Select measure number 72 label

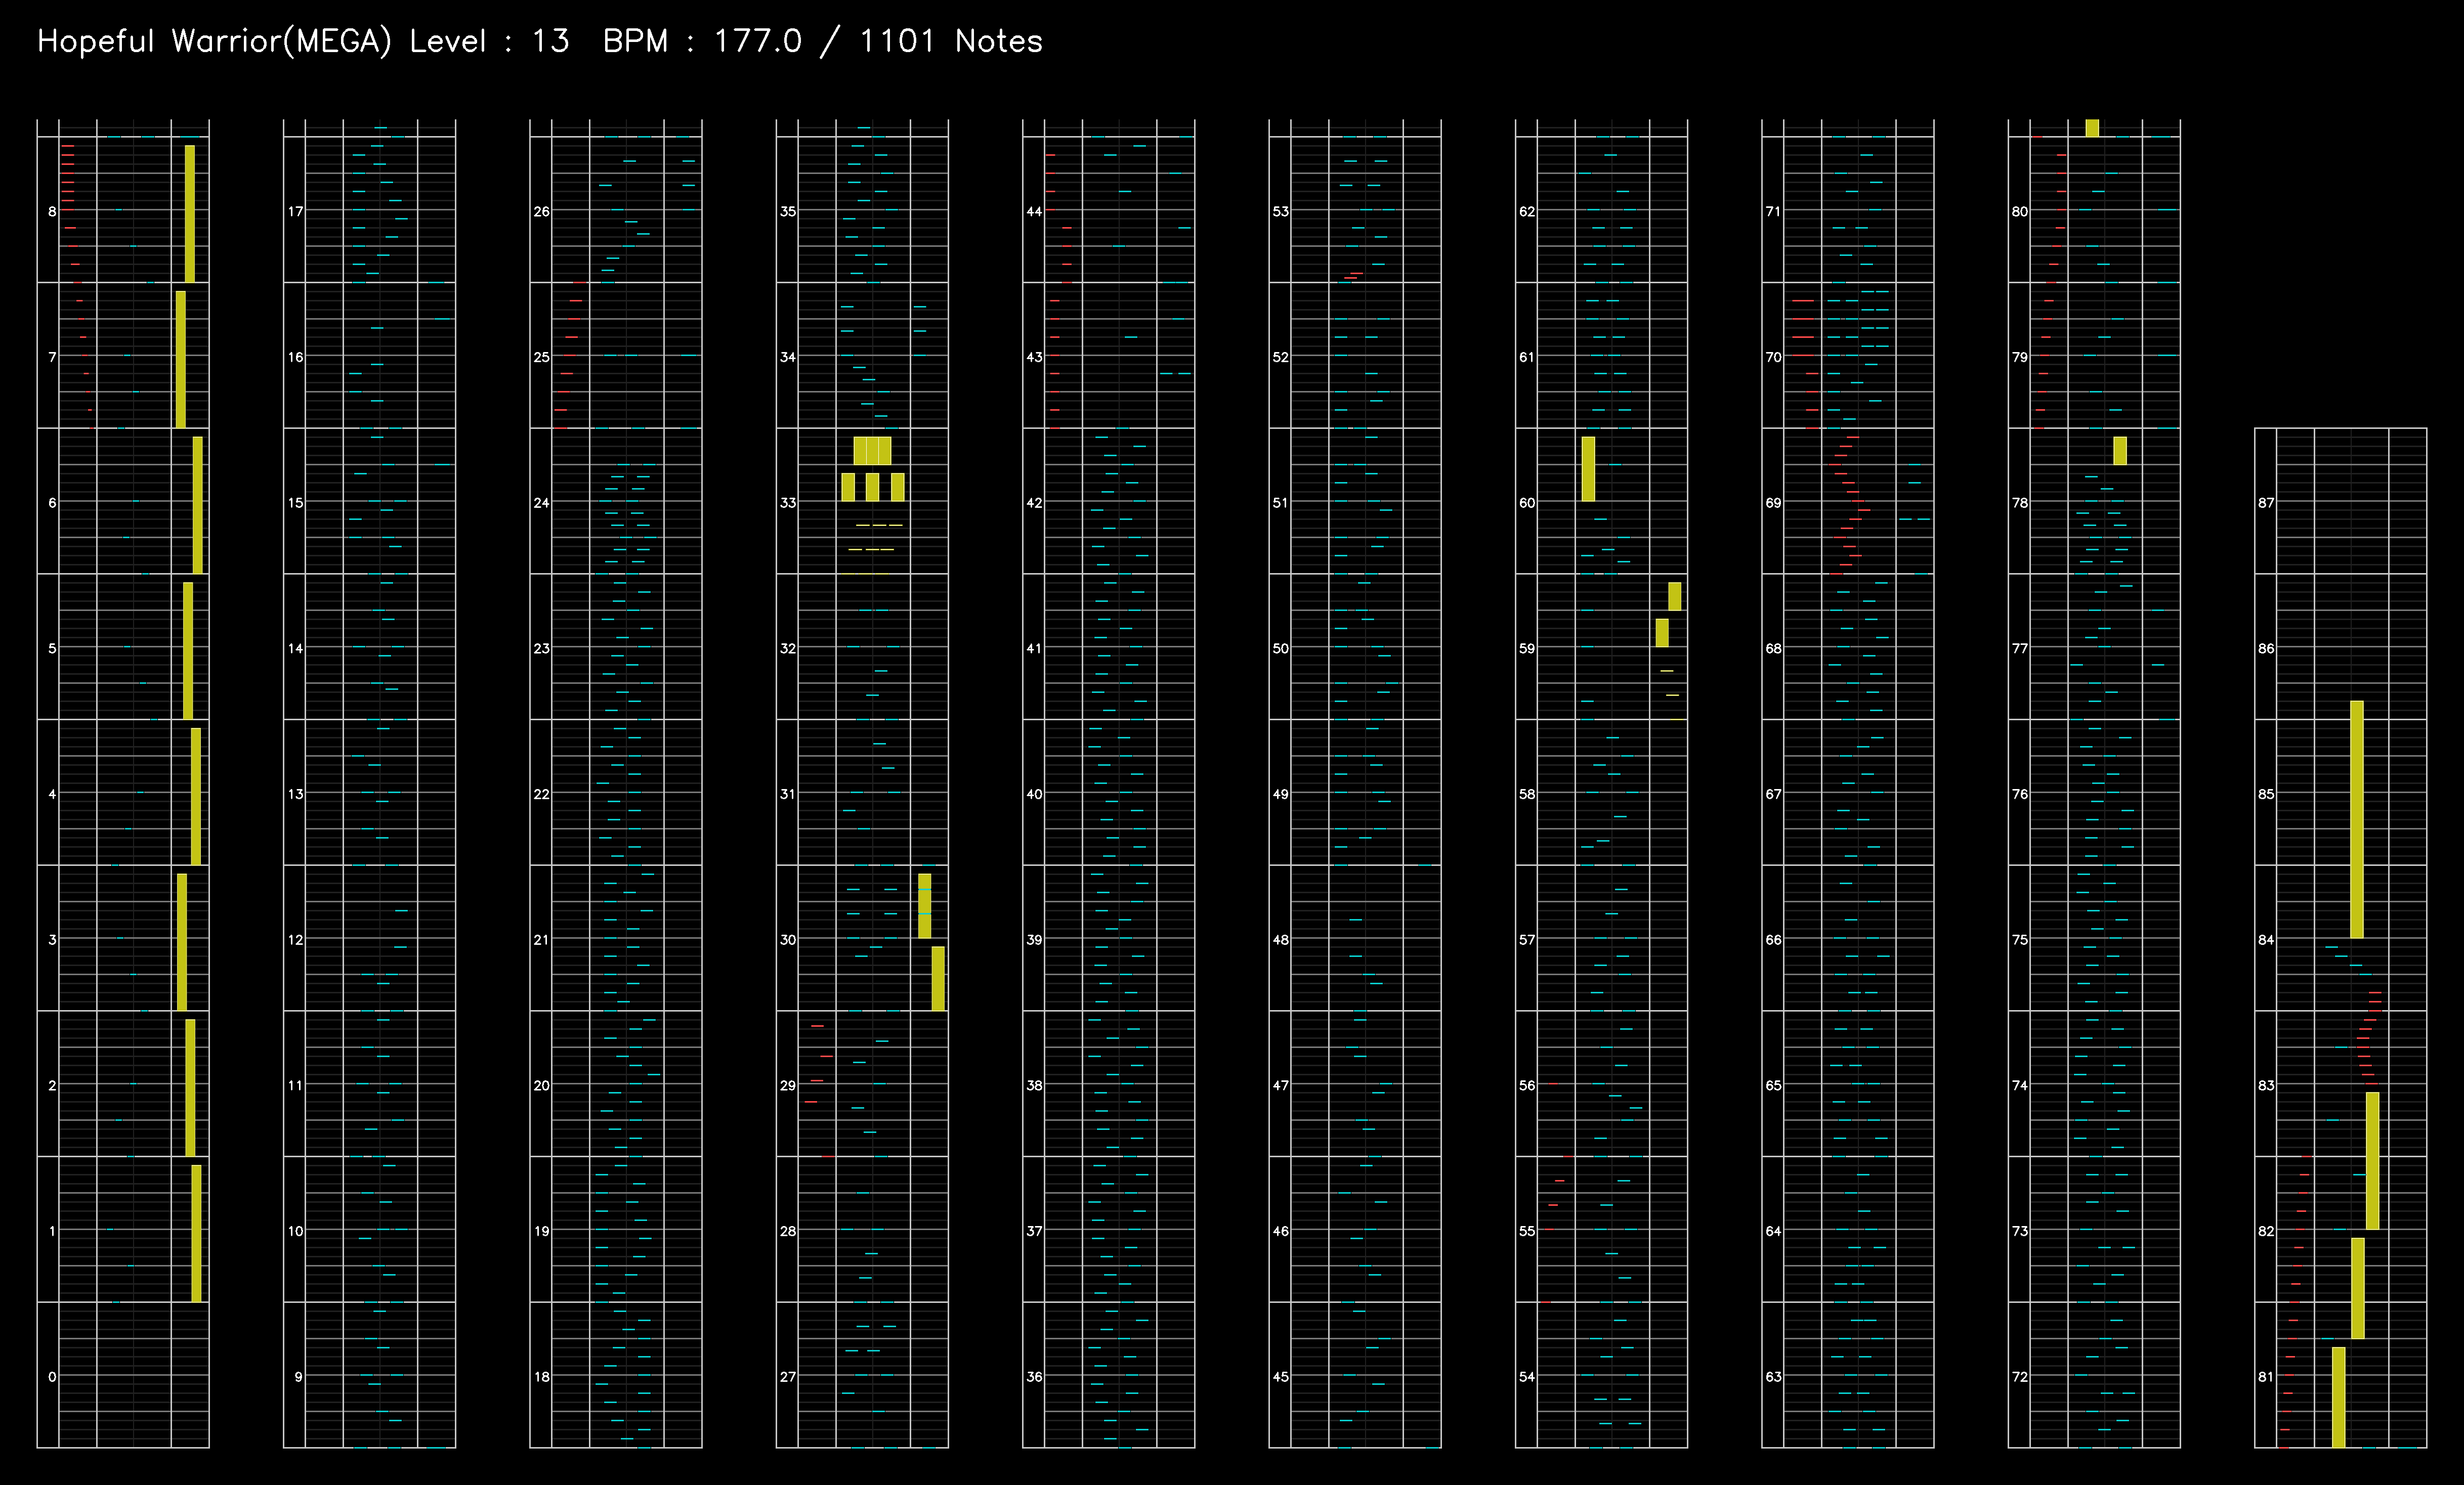2020,1377
